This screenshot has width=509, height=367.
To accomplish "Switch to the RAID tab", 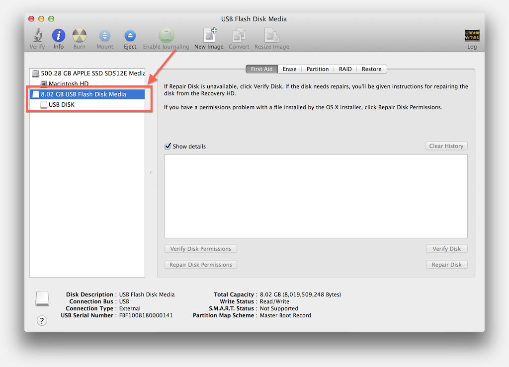I will 345,69.
